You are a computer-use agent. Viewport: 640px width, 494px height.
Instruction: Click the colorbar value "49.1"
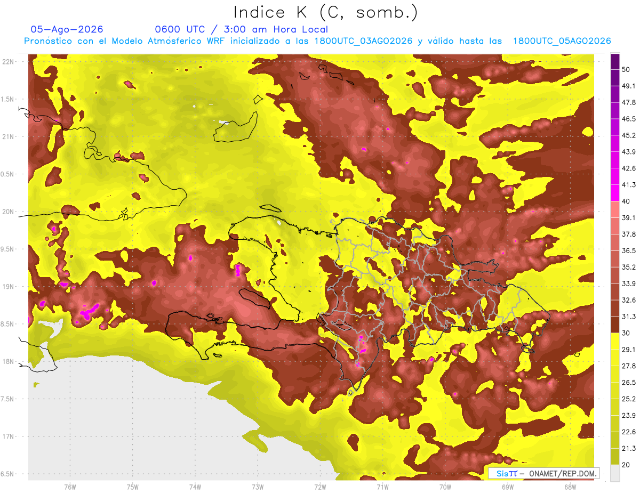click(x=628, y=86)
